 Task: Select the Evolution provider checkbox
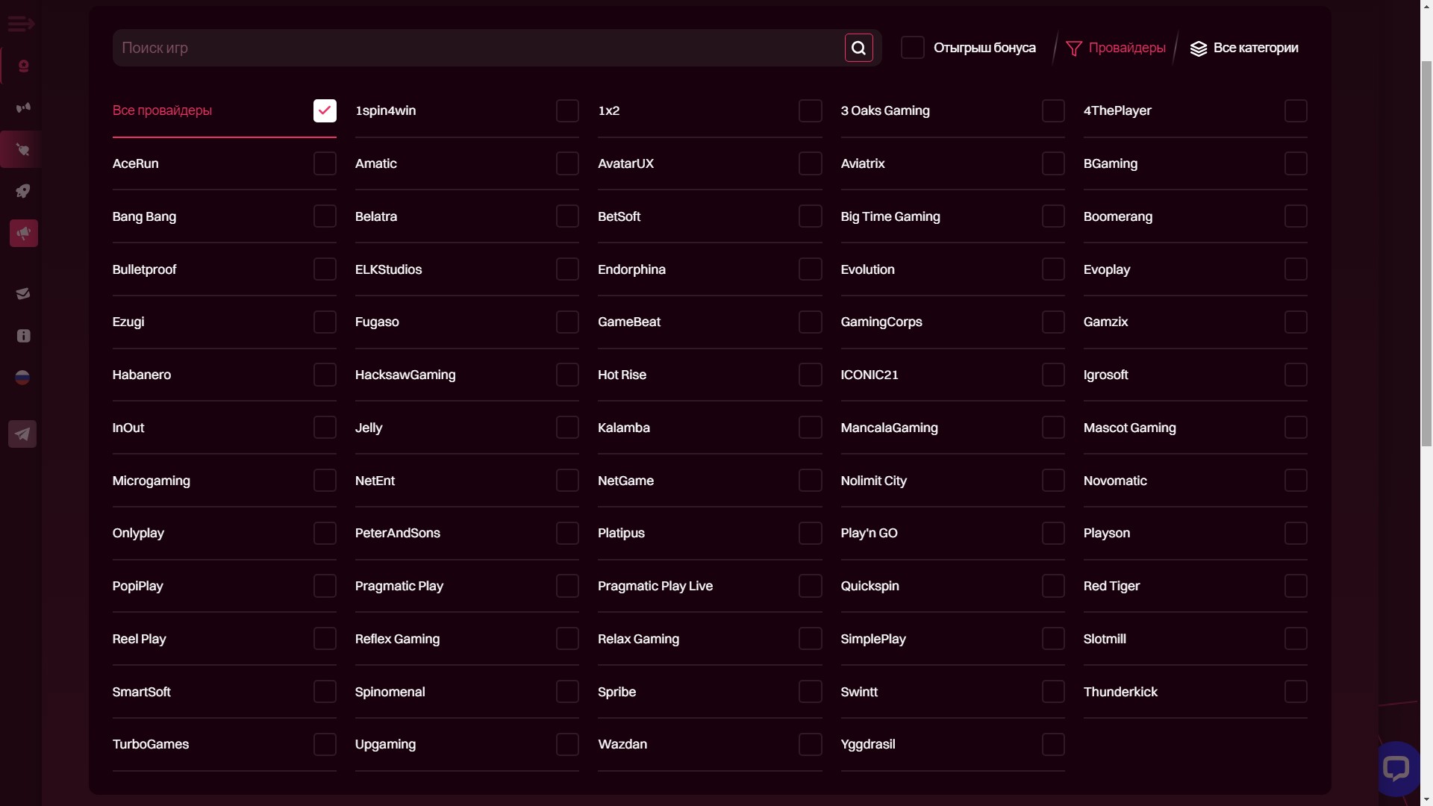tap(1052, 269)
